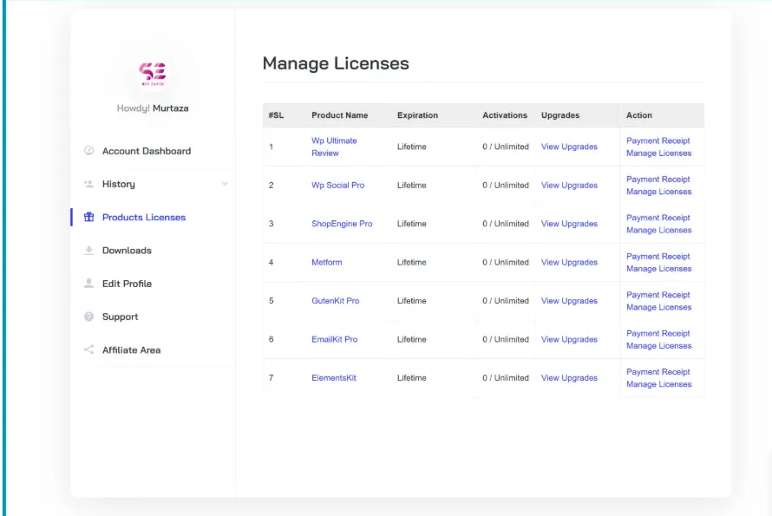View Upgrades for EmailKit Pro
The width and height of the screenshot is (772, 516).
point(569,339)
